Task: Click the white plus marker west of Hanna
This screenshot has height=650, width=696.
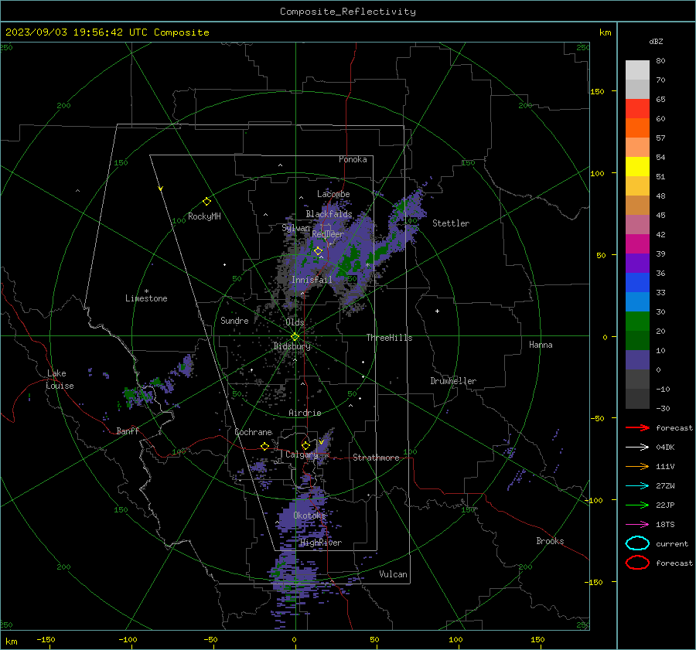Action: [437, 311]
